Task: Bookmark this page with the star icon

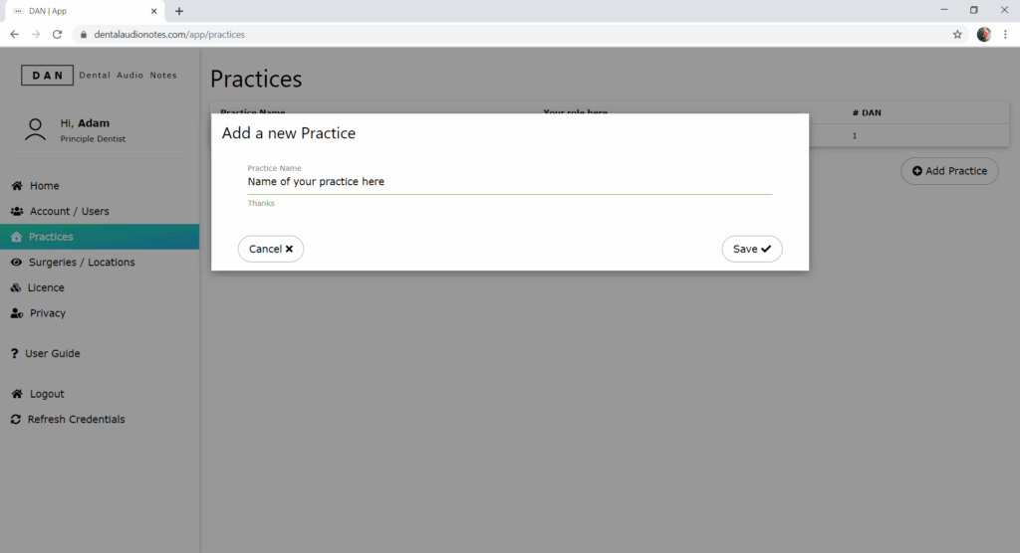Action: 957,34
